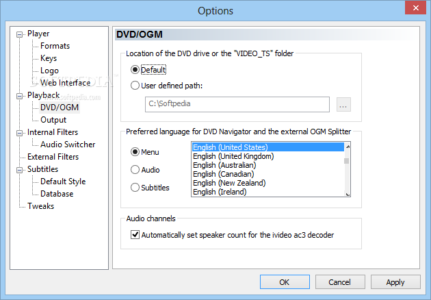Viewport: 431px width, 300px height.
Task: Open the Logo settings page
Action: pos(49,71)
